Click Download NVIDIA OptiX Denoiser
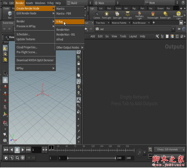The image size is (187, 168). coord(35,60)
